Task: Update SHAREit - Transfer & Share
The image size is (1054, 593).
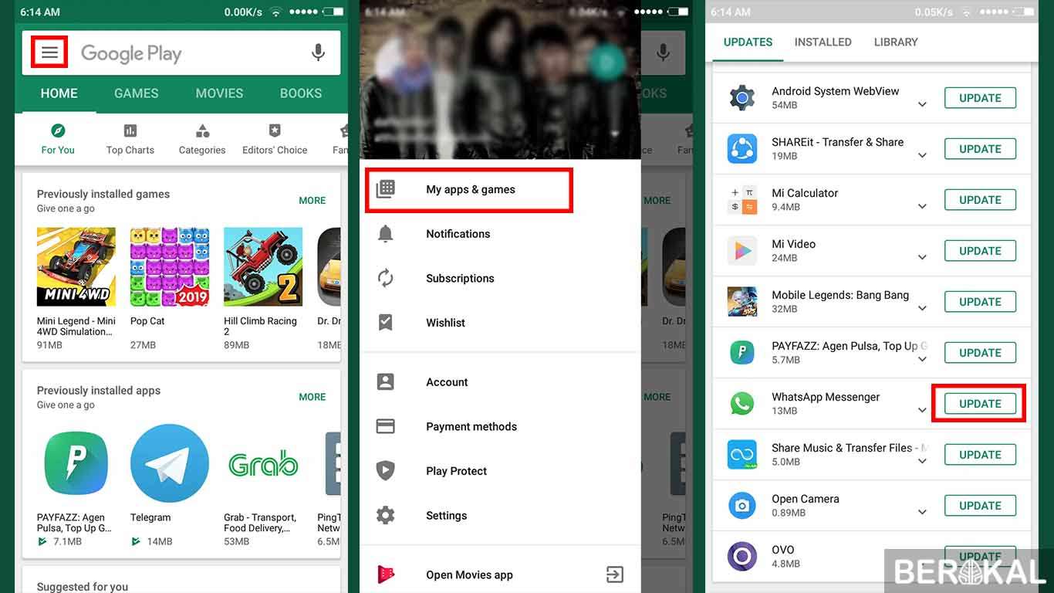Action: tap(980, 149)
